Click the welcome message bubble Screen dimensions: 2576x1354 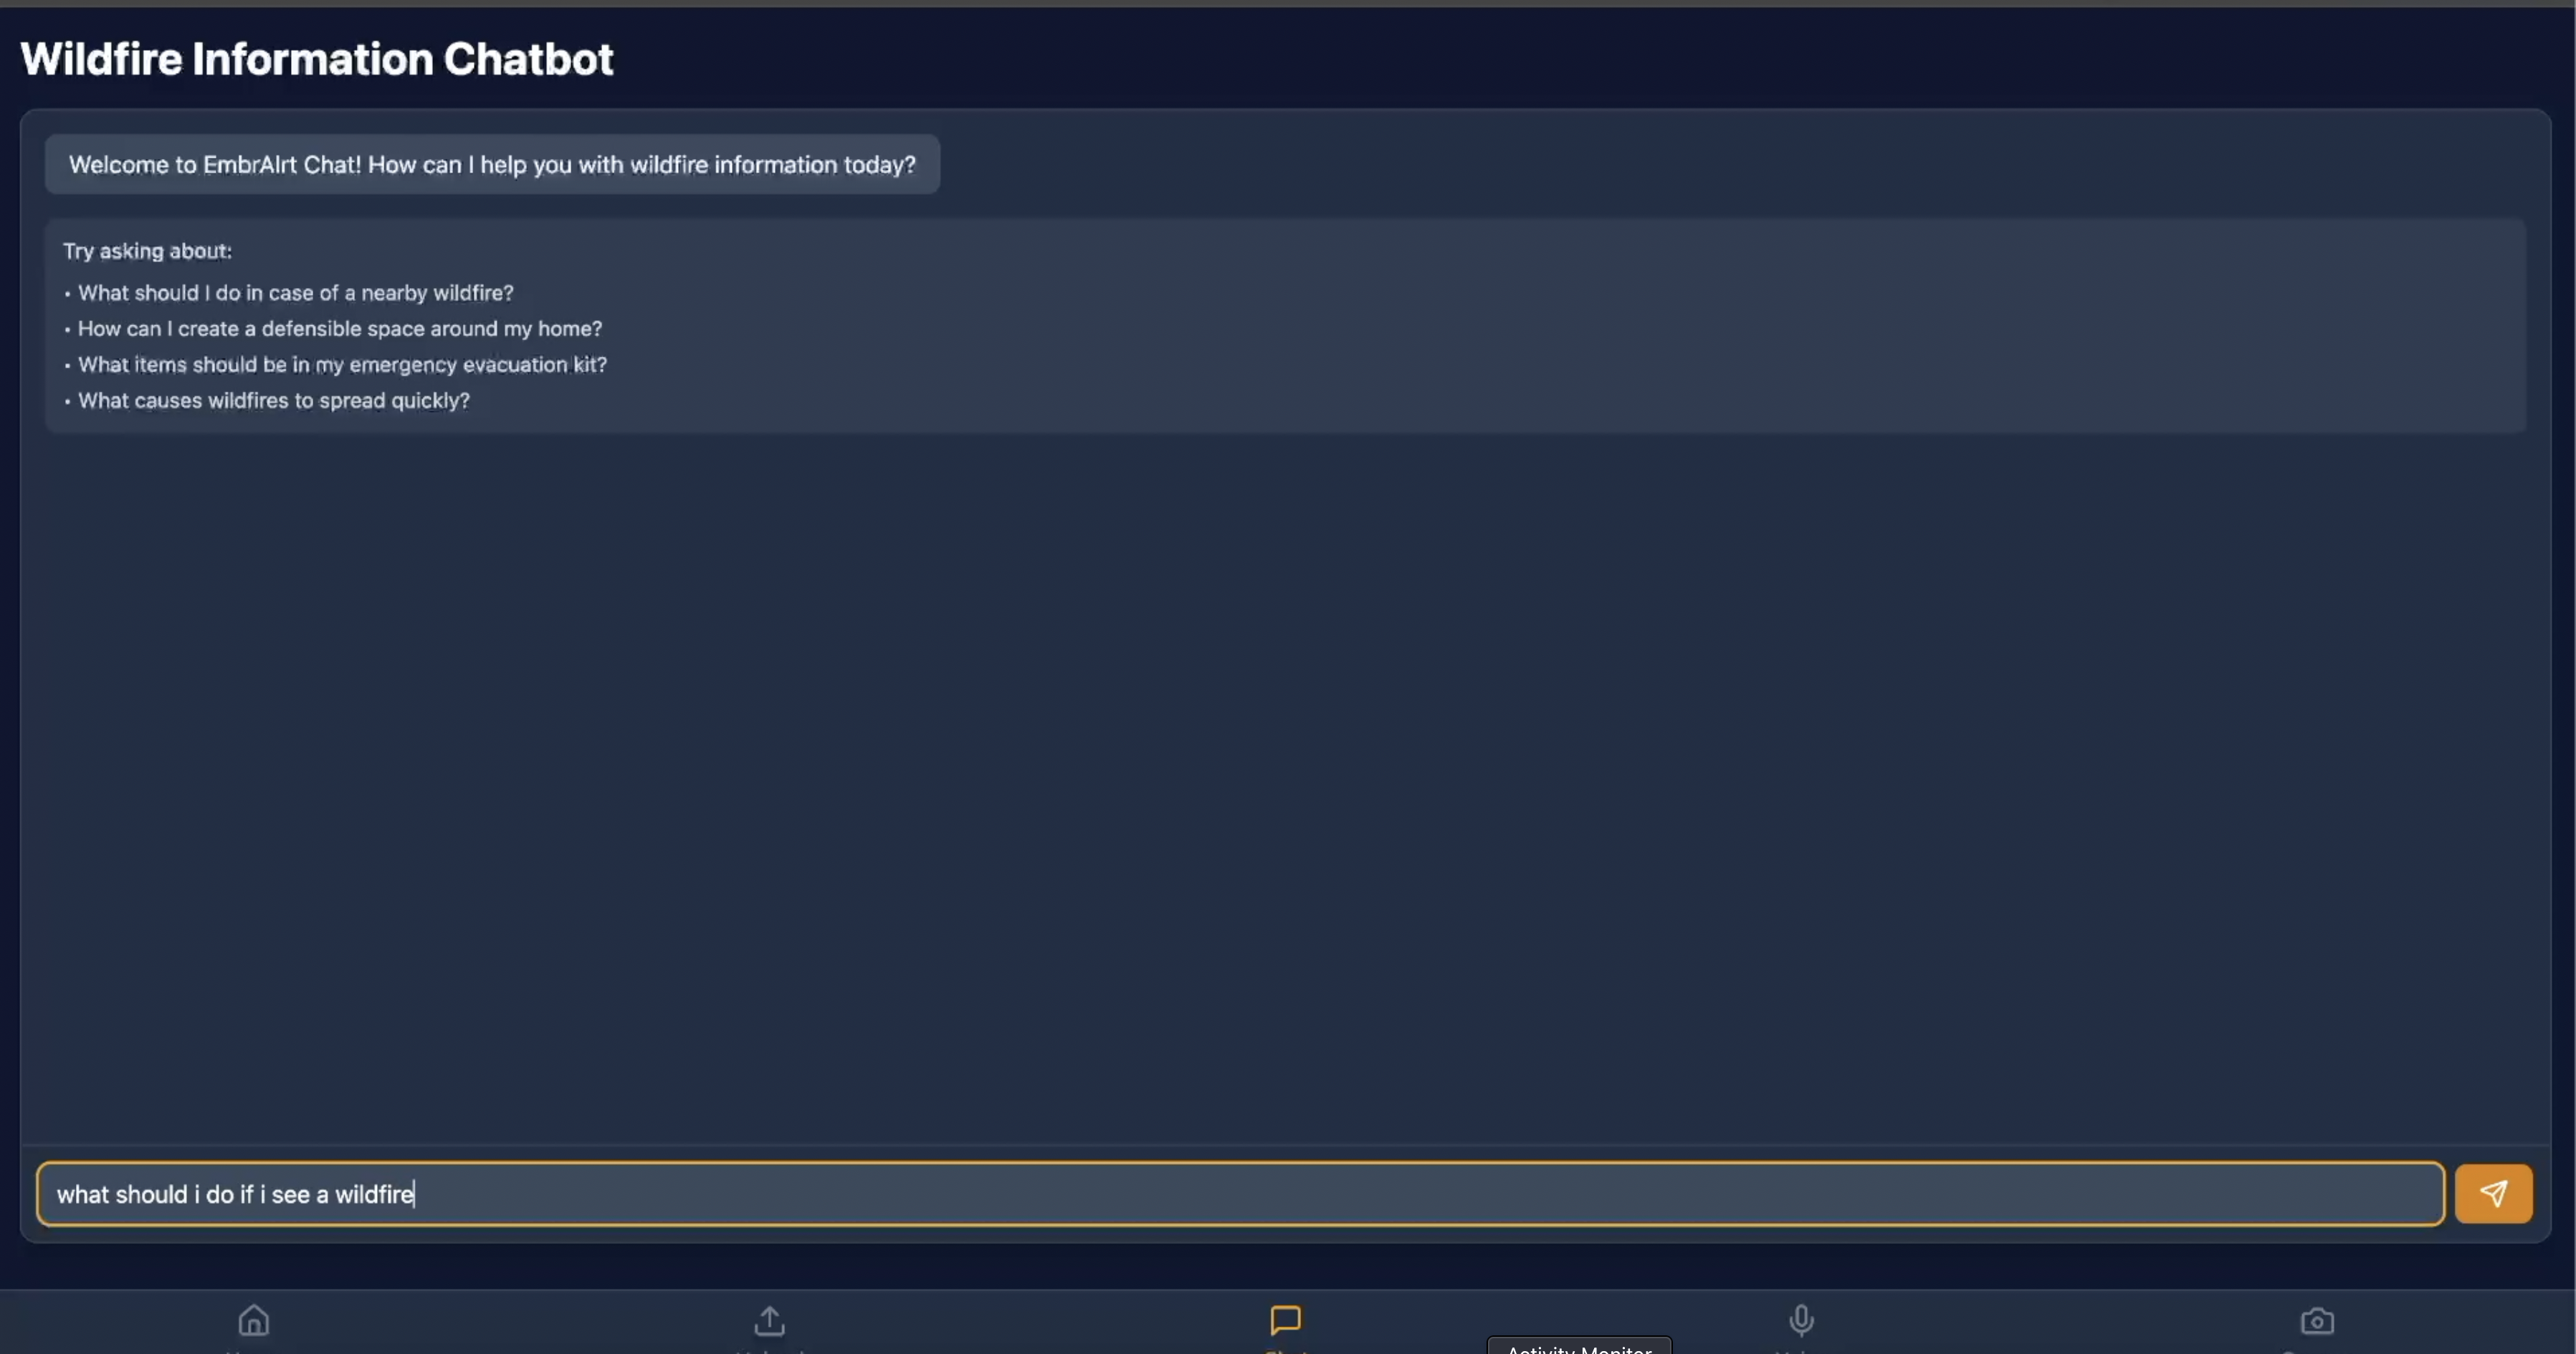coord(491,165)
